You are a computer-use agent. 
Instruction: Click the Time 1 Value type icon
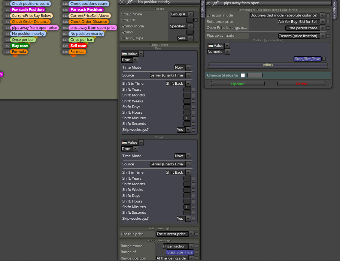pos(124,54)
